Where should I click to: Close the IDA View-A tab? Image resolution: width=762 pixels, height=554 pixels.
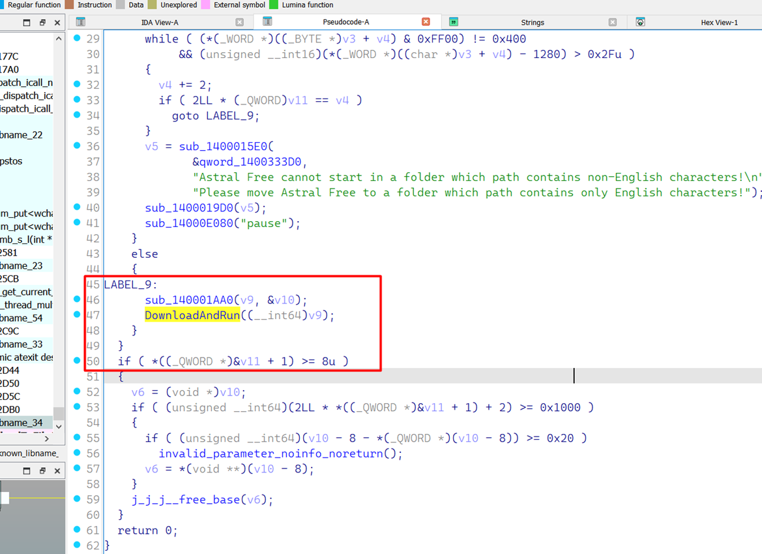pos(240,22)
